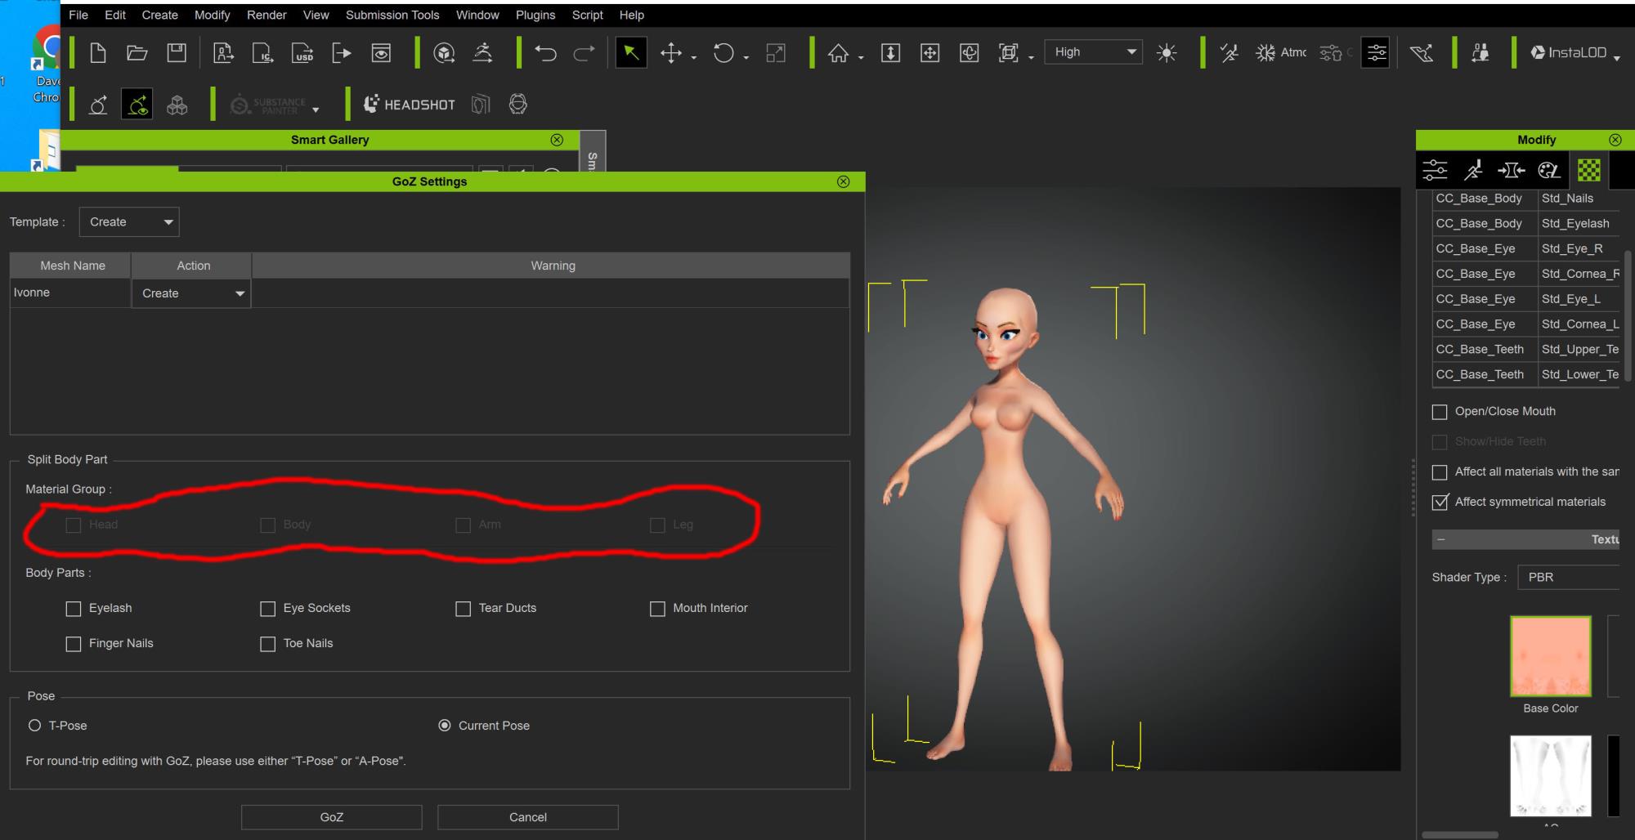Uncheck Affect symmetrical materials
Image resolution: width=1635 pixels, height=840 pixels.
pos(1440,502)
